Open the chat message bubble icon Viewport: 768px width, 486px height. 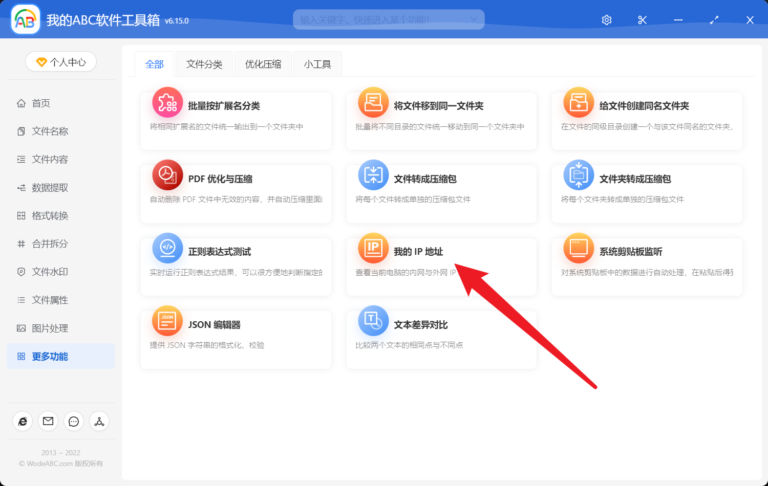pyautogui.click(x=74, y=421)
